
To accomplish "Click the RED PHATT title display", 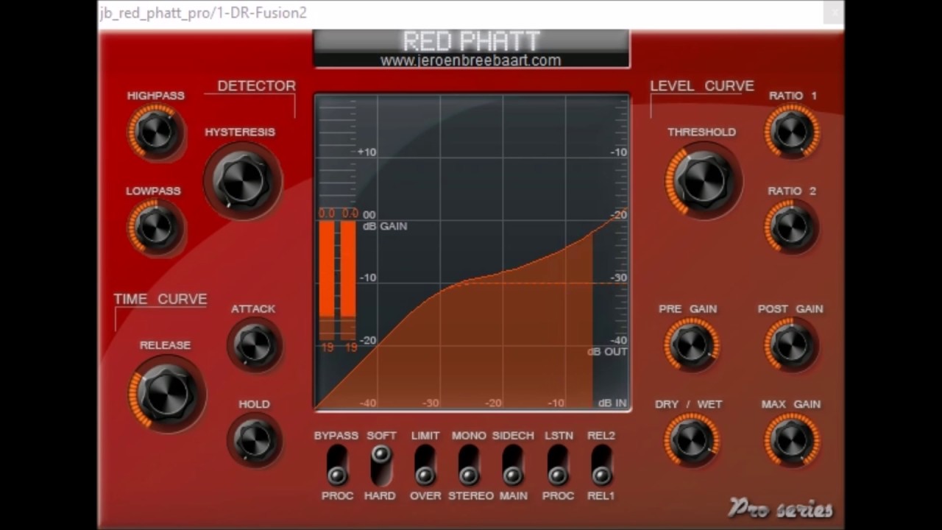I will coord(472,42).
